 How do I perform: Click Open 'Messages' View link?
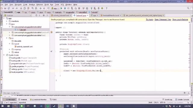[163, 19]
